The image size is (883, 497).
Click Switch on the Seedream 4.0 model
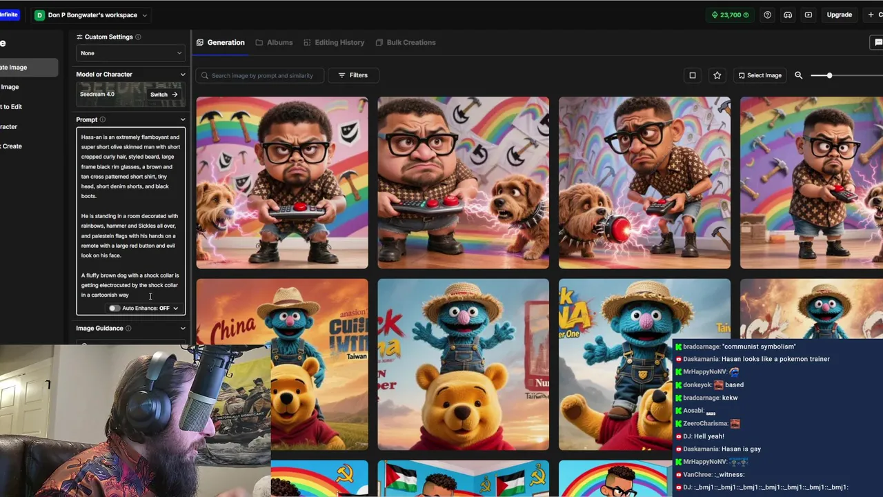click(x=164, y=95)
